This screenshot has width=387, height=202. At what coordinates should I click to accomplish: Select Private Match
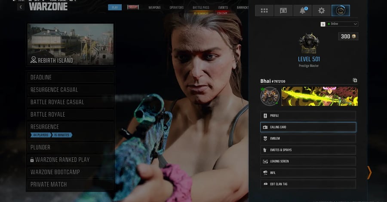(71, 184)
